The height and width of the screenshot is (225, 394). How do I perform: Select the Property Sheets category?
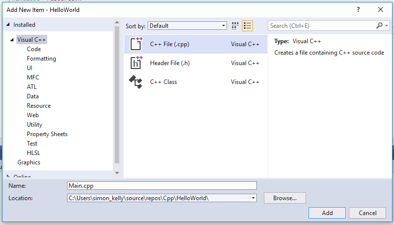coord(47,134)
